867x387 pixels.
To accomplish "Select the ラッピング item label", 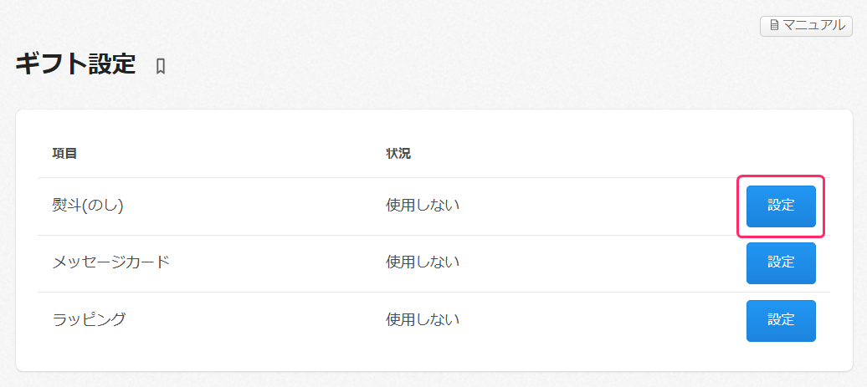I will click(89, 319).
